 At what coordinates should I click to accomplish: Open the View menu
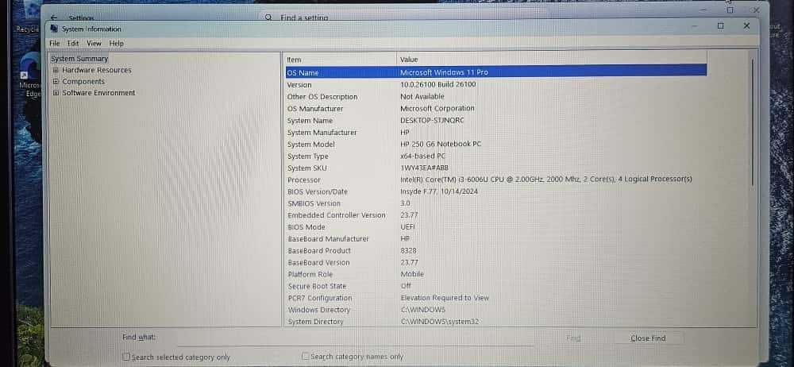pos(94,44)
